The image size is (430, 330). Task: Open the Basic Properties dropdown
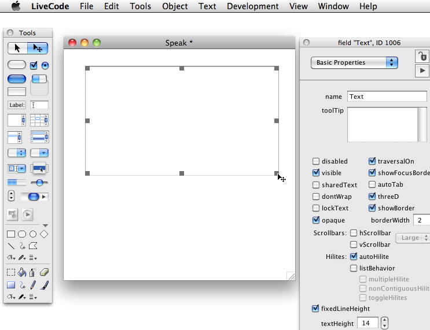coord(354,62)
